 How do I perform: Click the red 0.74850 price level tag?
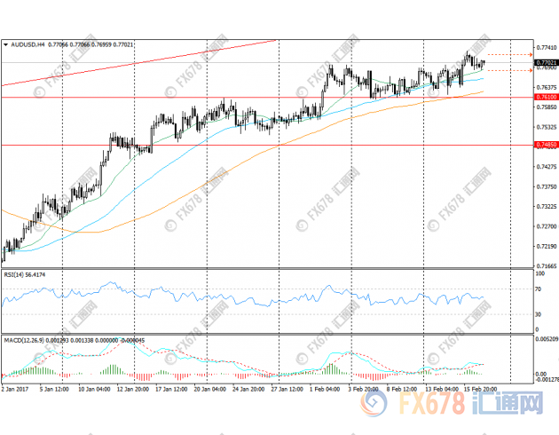click(x=545, y=144)
